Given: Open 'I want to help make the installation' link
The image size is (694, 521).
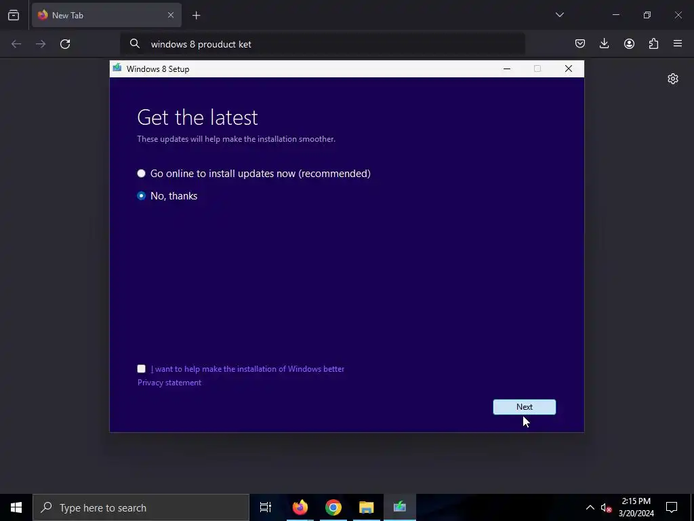Looking at the screenshot, I should (x=247, y=368).
